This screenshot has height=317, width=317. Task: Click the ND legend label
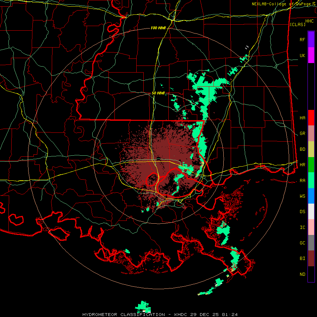302,274
